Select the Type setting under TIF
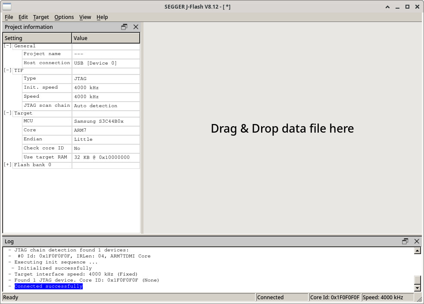424x304 pixels. click(x=47, y=78)
